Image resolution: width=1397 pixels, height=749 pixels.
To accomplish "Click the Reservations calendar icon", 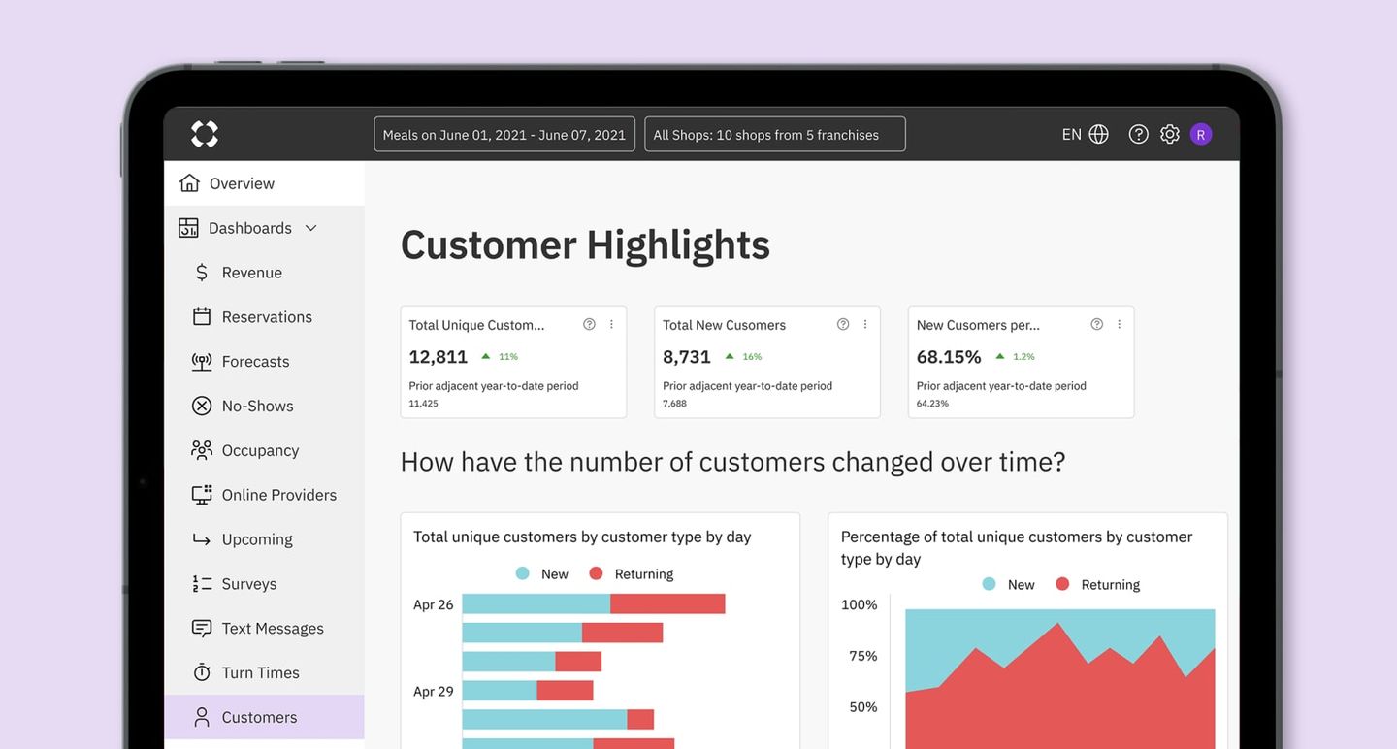I will (x=202, y=316).
